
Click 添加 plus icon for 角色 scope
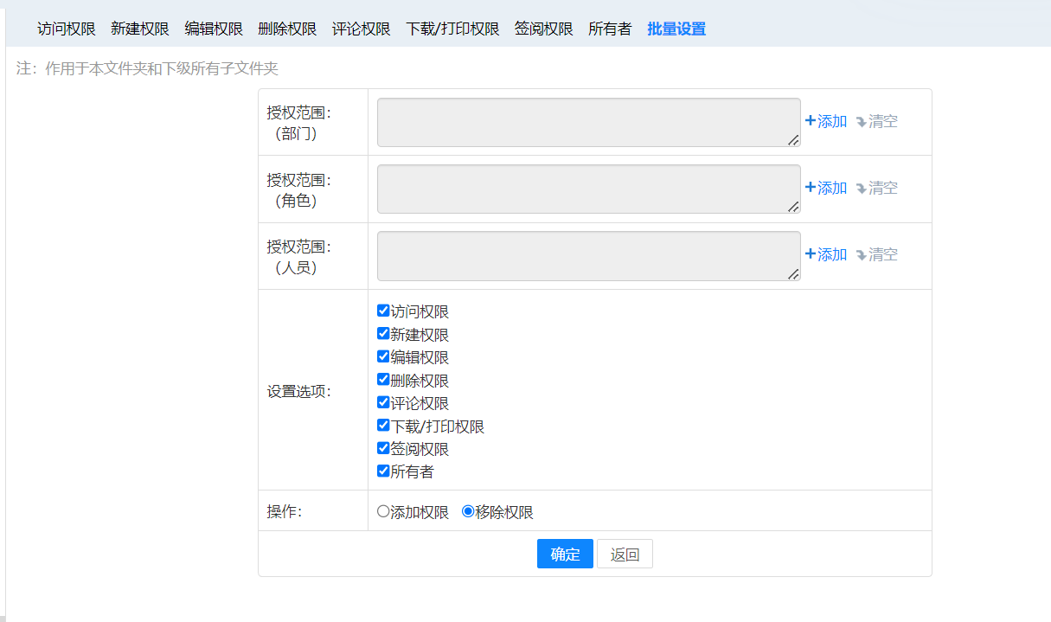click(811, 188)
